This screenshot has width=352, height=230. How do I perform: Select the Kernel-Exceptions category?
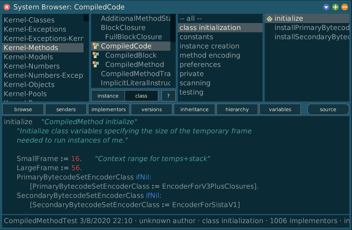click(43, 29)
